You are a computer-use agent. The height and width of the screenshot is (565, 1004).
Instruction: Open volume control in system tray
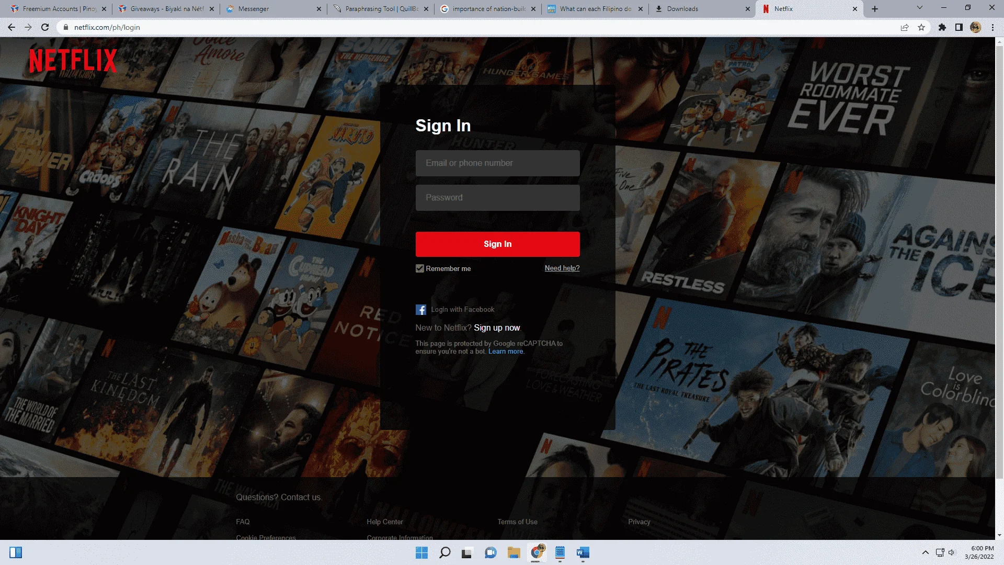pos(952,552)
